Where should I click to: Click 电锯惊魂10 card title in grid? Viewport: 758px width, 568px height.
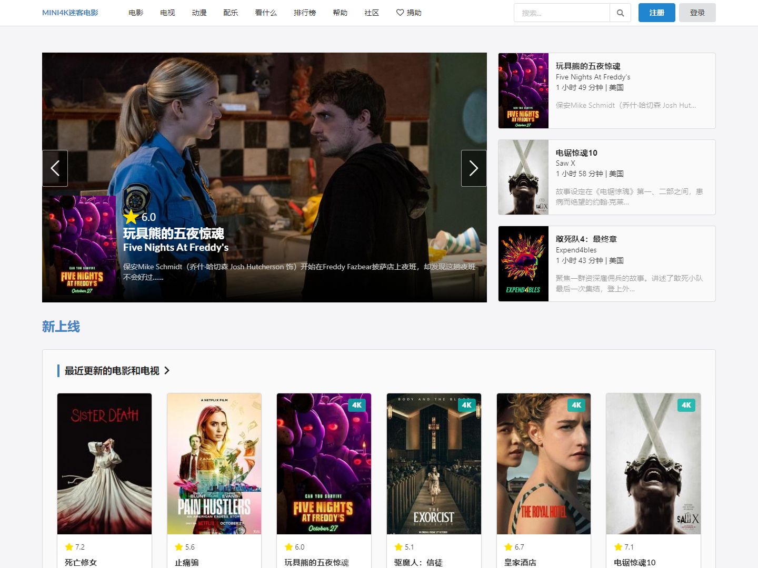(635, 562)
